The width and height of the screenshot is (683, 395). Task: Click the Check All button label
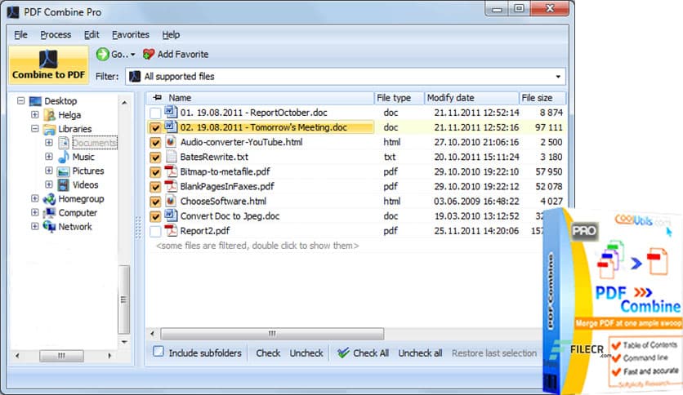[371, 353]
